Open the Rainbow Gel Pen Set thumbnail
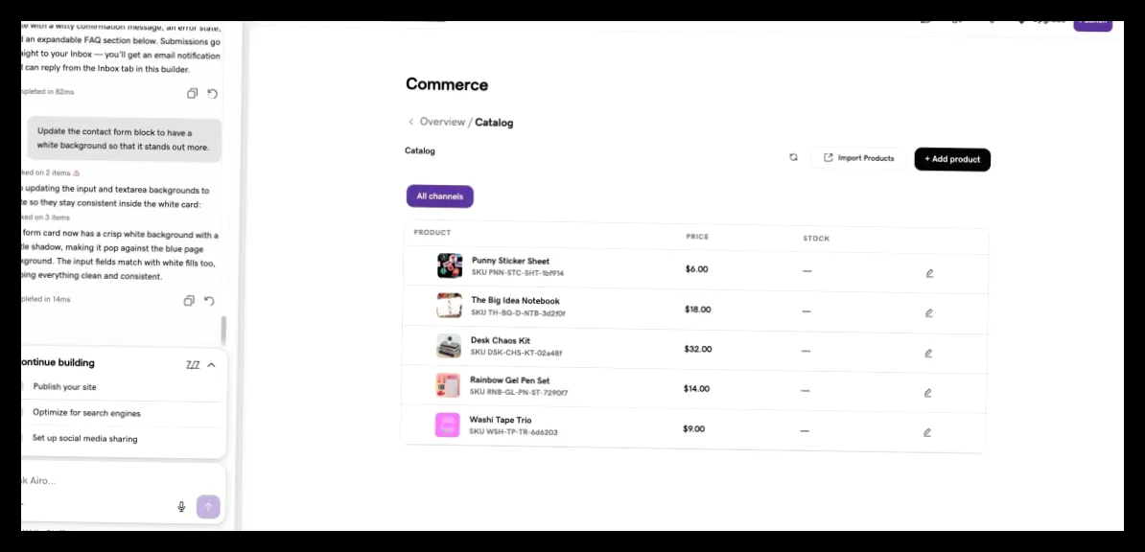1145x552 pixels. (449, 385)
